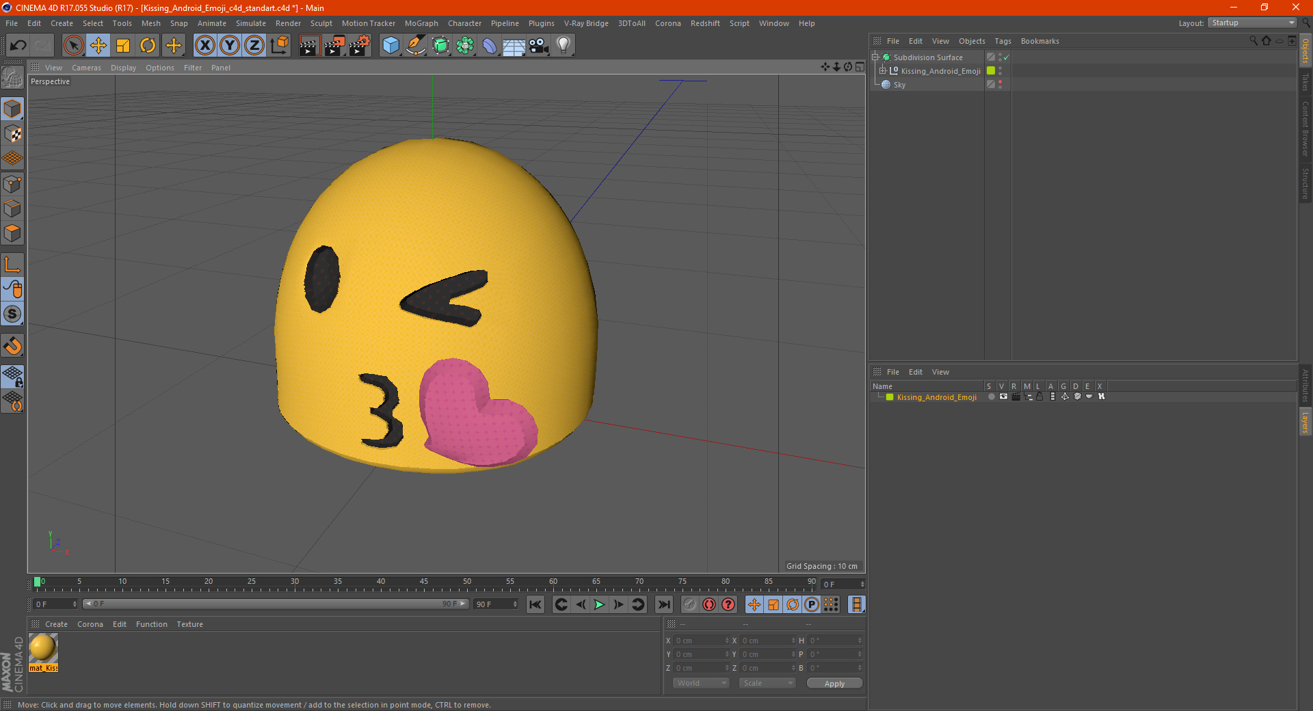Open the Mesh menu
1313x711 pixels.
point(151,23)
